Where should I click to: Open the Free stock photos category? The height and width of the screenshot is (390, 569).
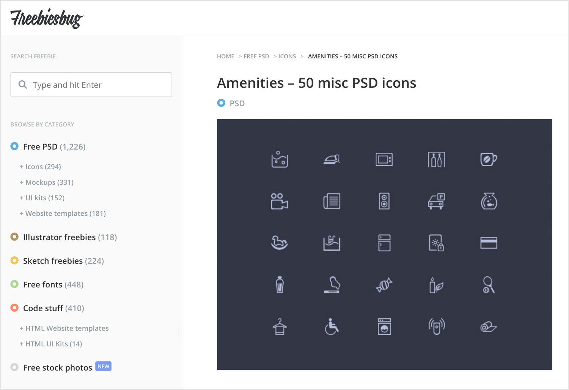tap(58, 368)
